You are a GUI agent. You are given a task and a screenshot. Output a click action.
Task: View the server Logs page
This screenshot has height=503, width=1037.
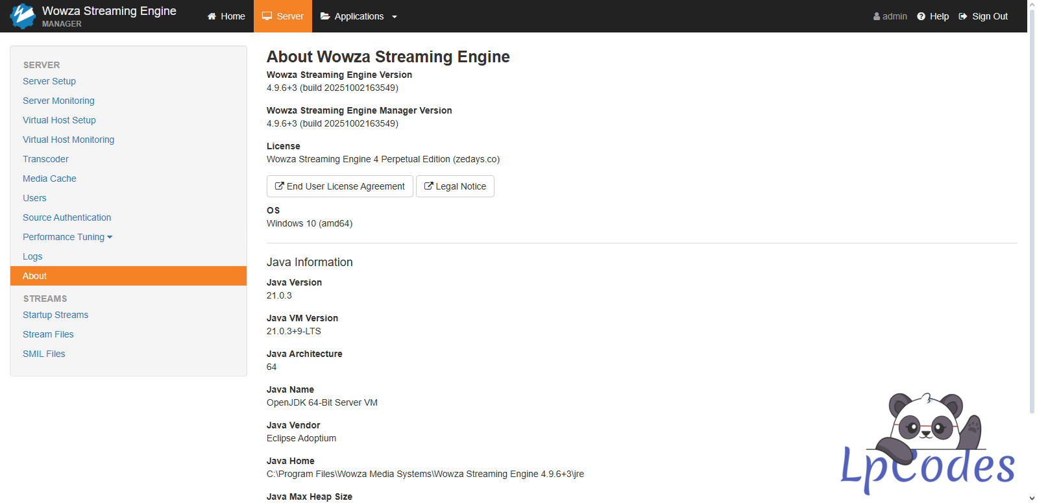click(32, 256)
